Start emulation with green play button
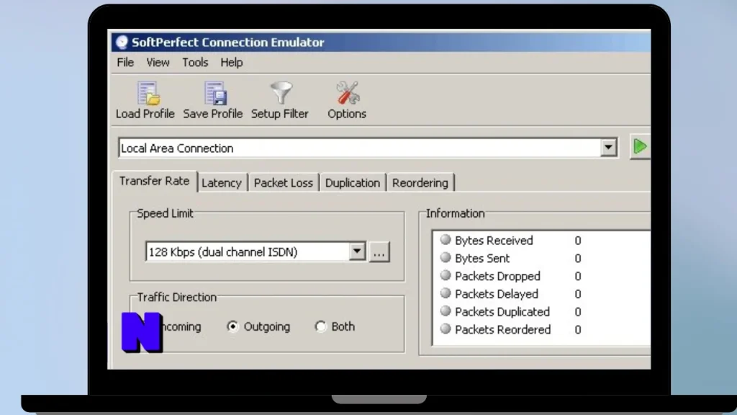The height and width of the screenshot is (415, 737). [640, 146]
